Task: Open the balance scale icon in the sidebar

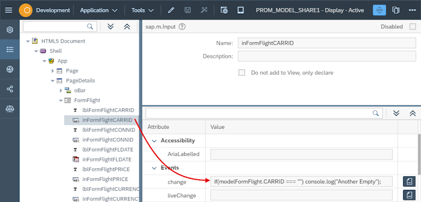Action: (9, 109)
